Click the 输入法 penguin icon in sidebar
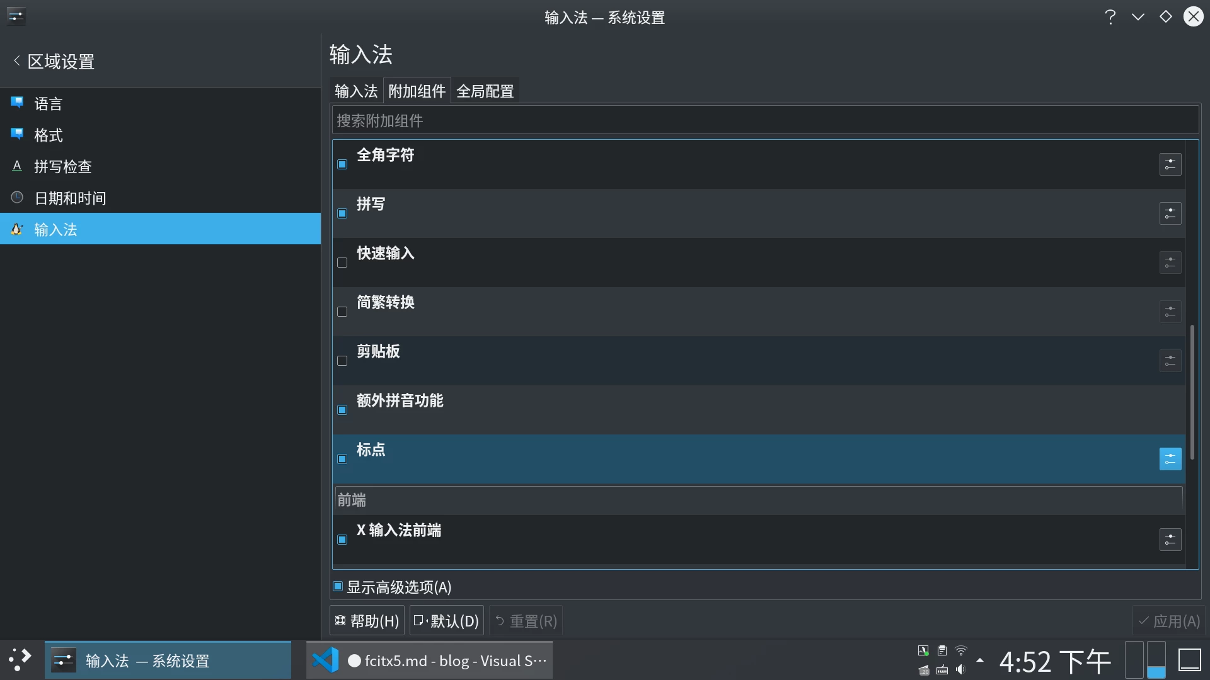 pos(17,229)
